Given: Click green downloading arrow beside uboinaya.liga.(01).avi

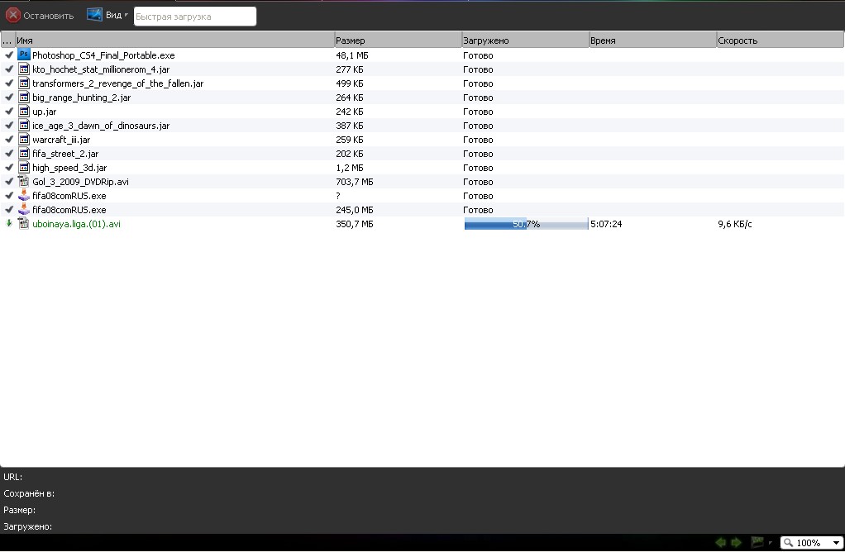Looking at the screenshot, I should tap(8, 223).
